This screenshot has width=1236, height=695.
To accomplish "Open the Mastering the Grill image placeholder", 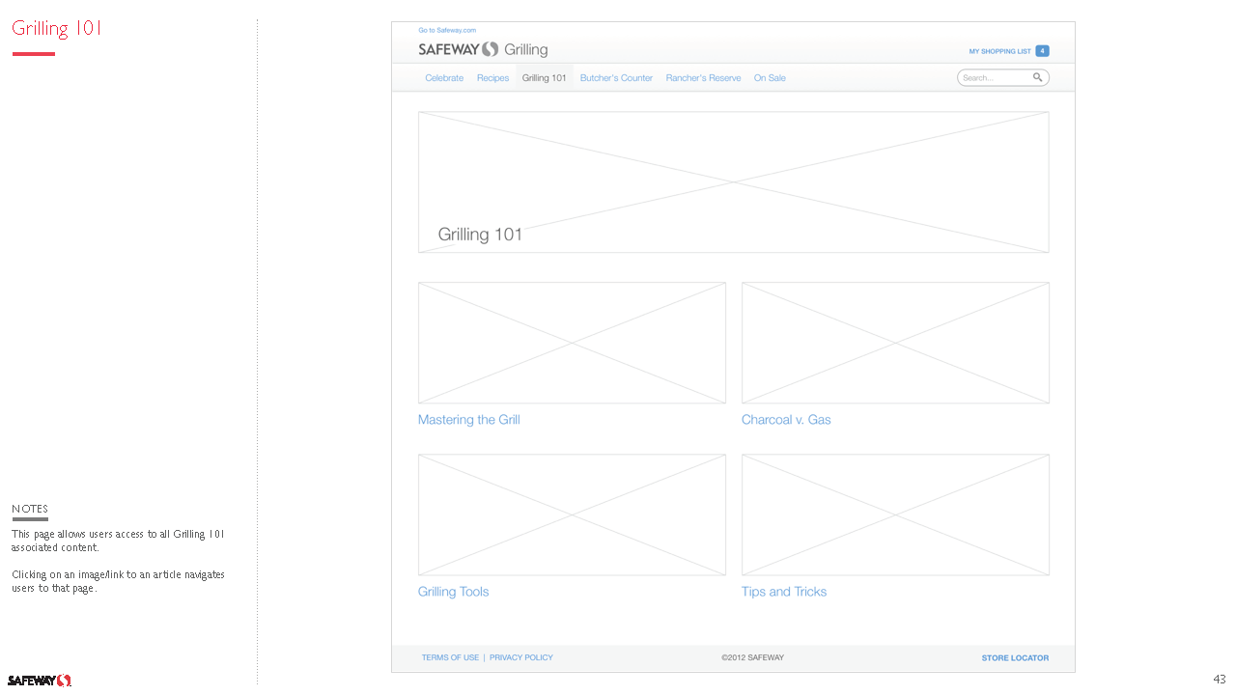I will 572,343.
